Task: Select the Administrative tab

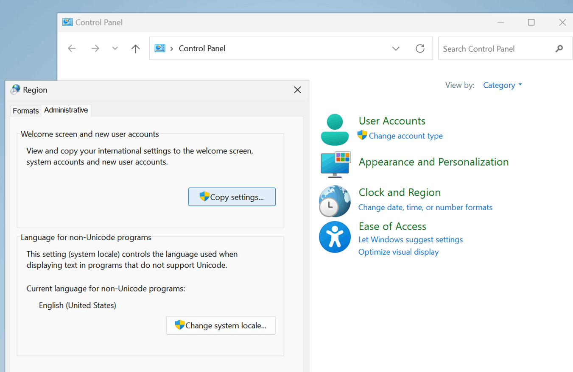Action: point(66,110)
